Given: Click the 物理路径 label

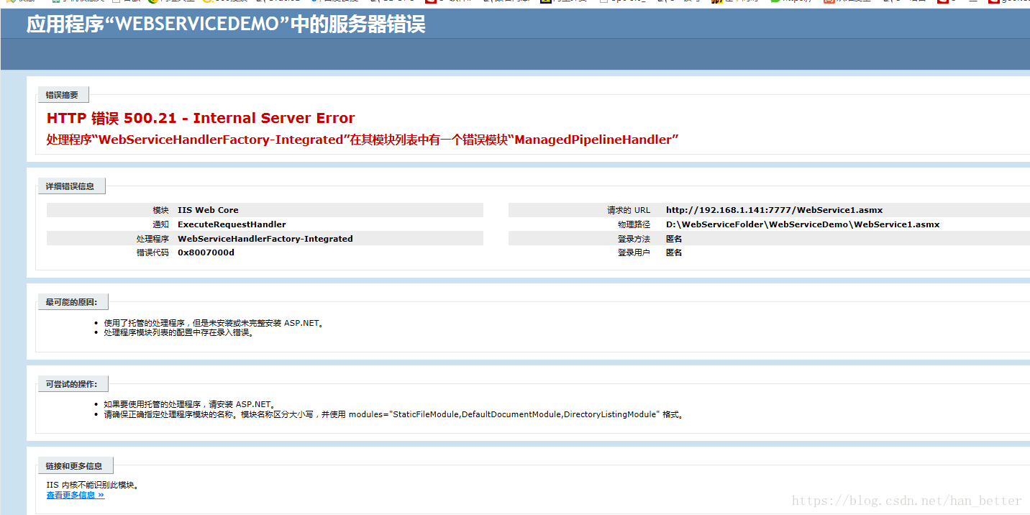Looking at the screenshot, I should (x=634, y=224).
